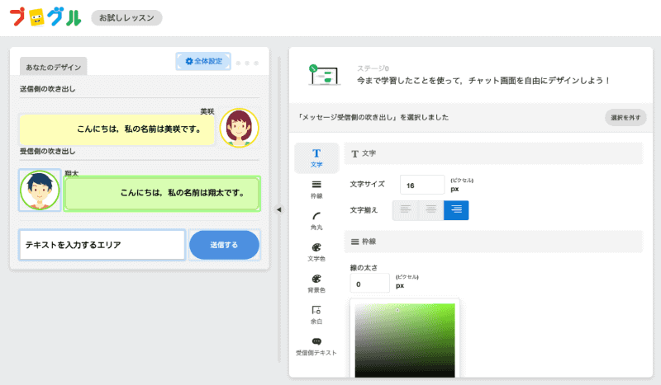Screen dimensions: 661x385
Task: Click the name label 翔太
Action: 72,173
